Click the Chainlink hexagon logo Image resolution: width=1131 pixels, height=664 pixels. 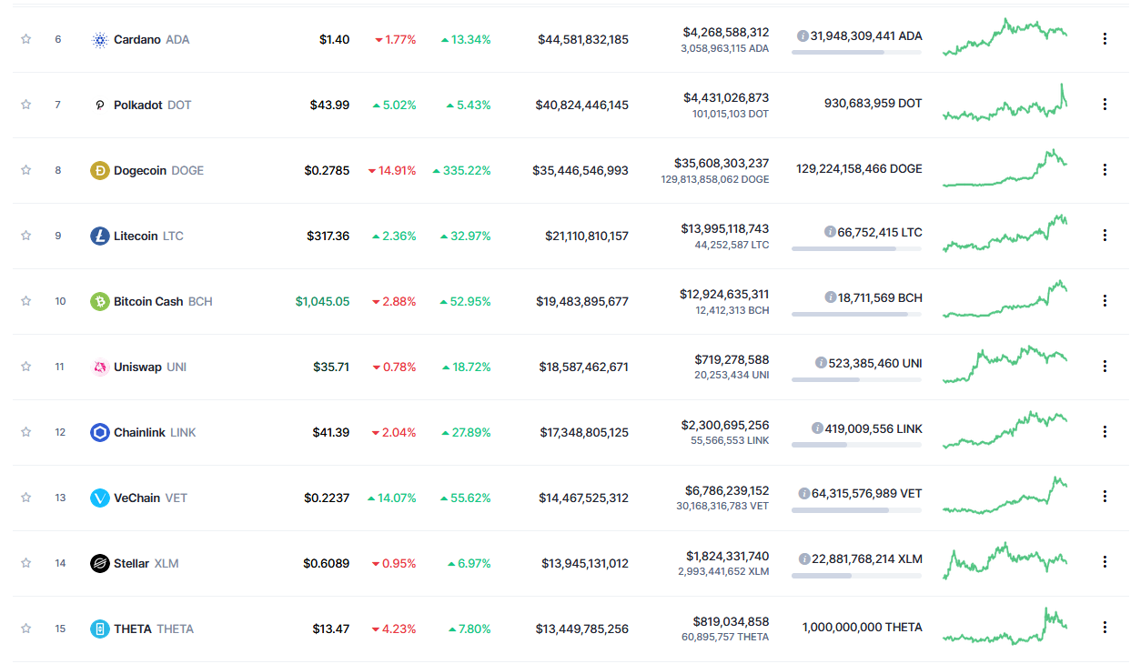[100, 433]
